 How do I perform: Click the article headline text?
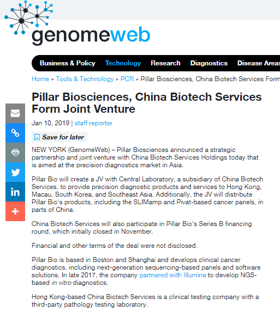point(147,103)
